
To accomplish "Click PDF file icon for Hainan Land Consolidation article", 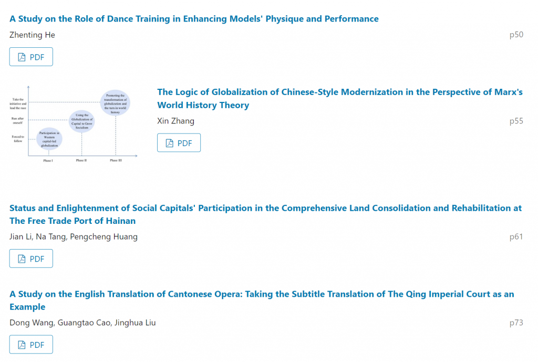I will [x=22, y=258].
